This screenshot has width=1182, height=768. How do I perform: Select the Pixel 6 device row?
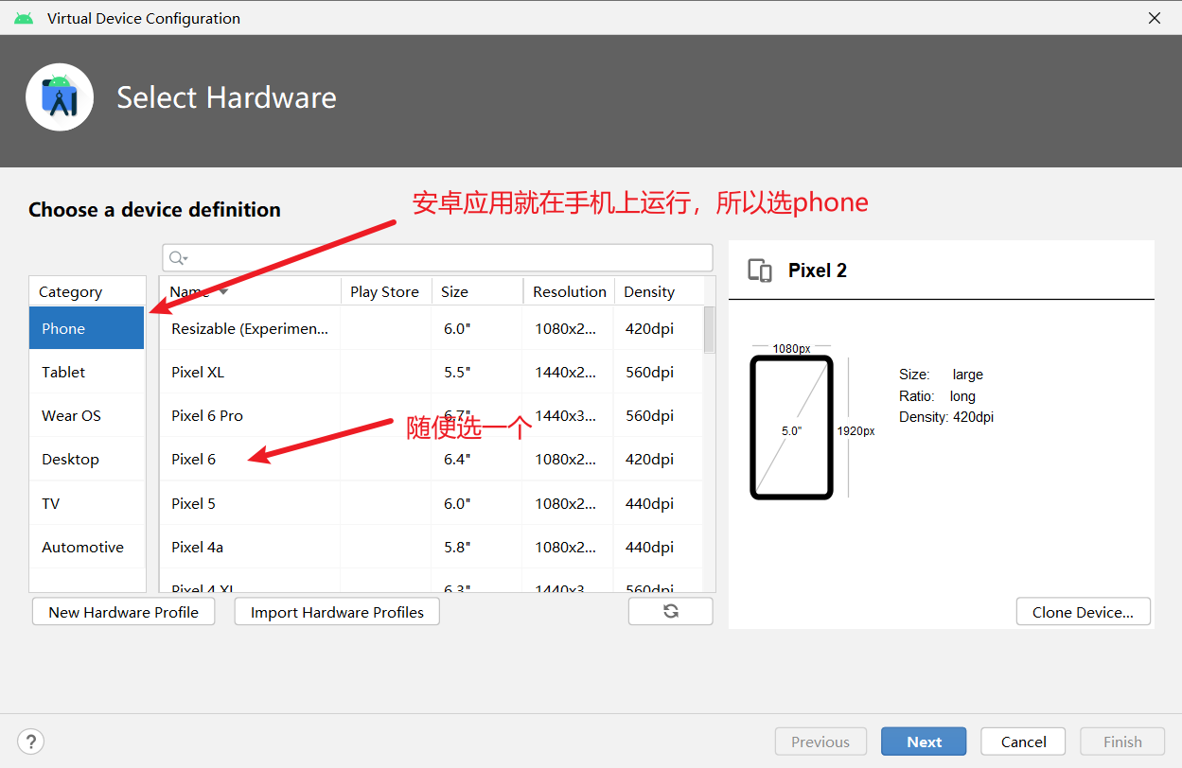[432, 459]
